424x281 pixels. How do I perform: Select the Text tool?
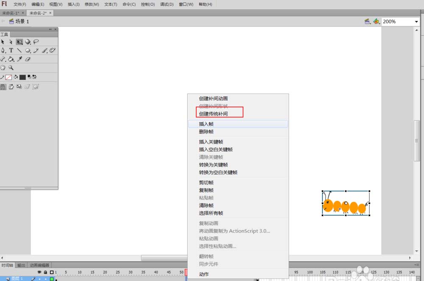[11, 50]
